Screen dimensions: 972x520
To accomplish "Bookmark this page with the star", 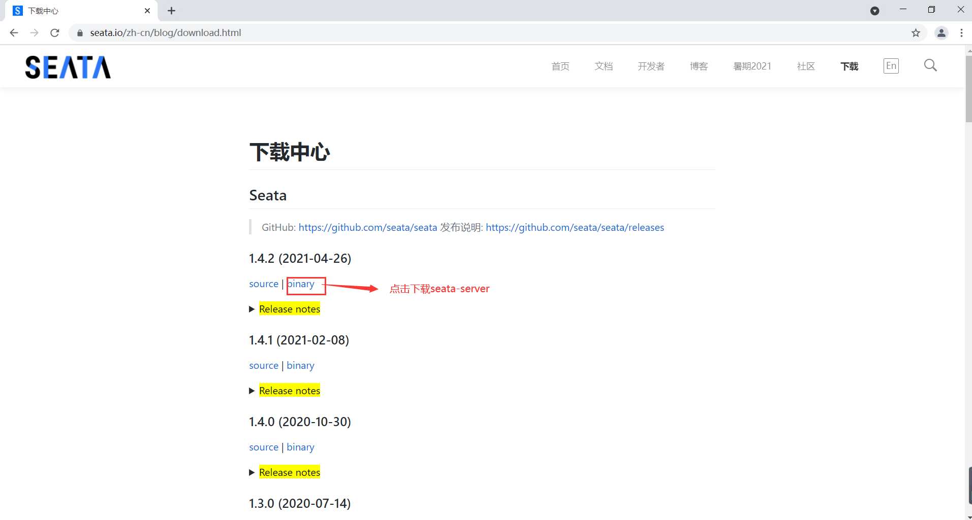I will click(916, 32).
